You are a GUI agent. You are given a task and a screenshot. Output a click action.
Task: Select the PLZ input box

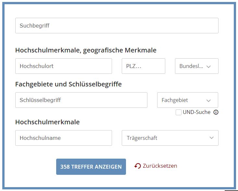[x=144, y=66]
